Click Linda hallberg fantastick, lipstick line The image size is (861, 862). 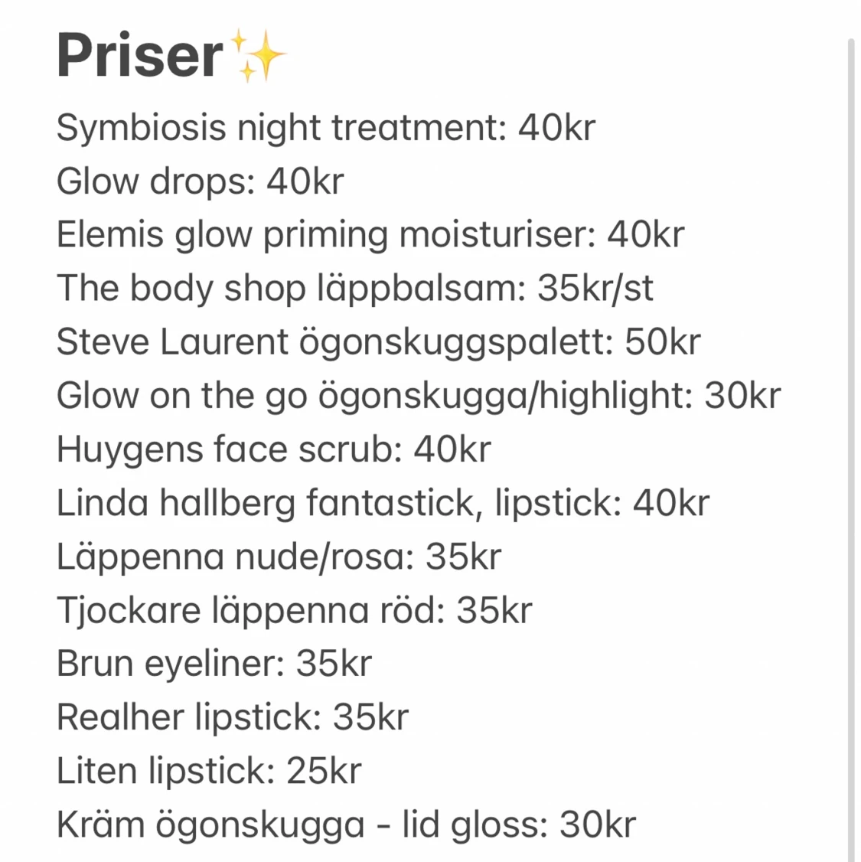tap(383, 504)
